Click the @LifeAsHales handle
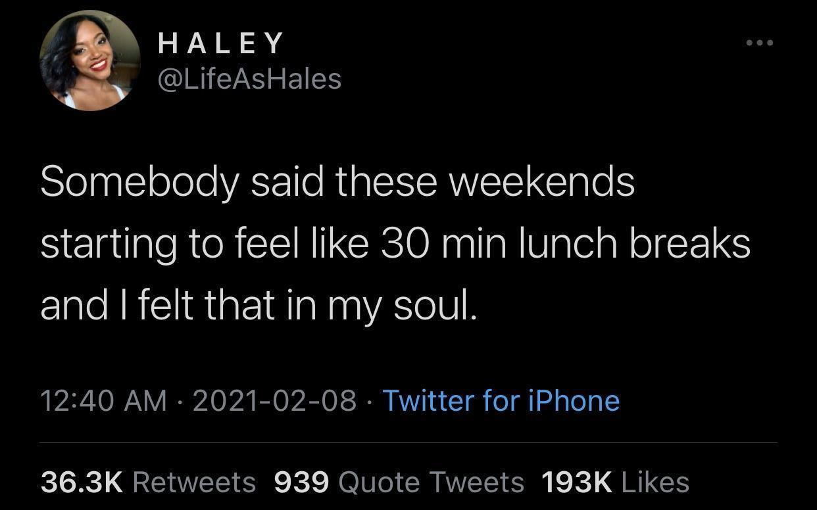Image resolution: width=817 pixels, height=510 pixels. pos(249,79)
